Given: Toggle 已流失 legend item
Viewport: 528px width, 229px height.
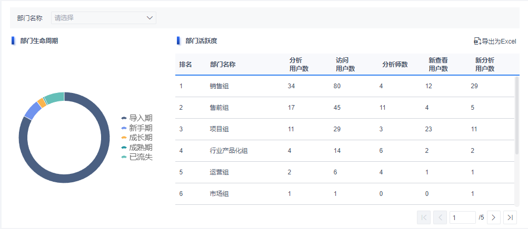Looking at the screenshot, I should pyautogui.click(x=137, y=157).
